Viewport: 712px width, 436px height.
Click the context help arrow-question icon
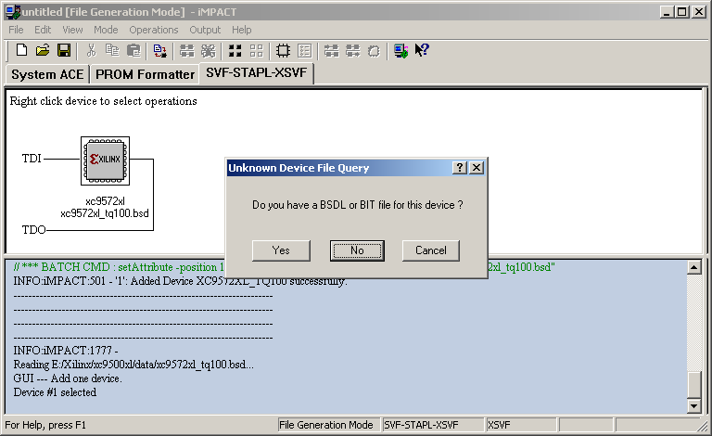point(422,50)
